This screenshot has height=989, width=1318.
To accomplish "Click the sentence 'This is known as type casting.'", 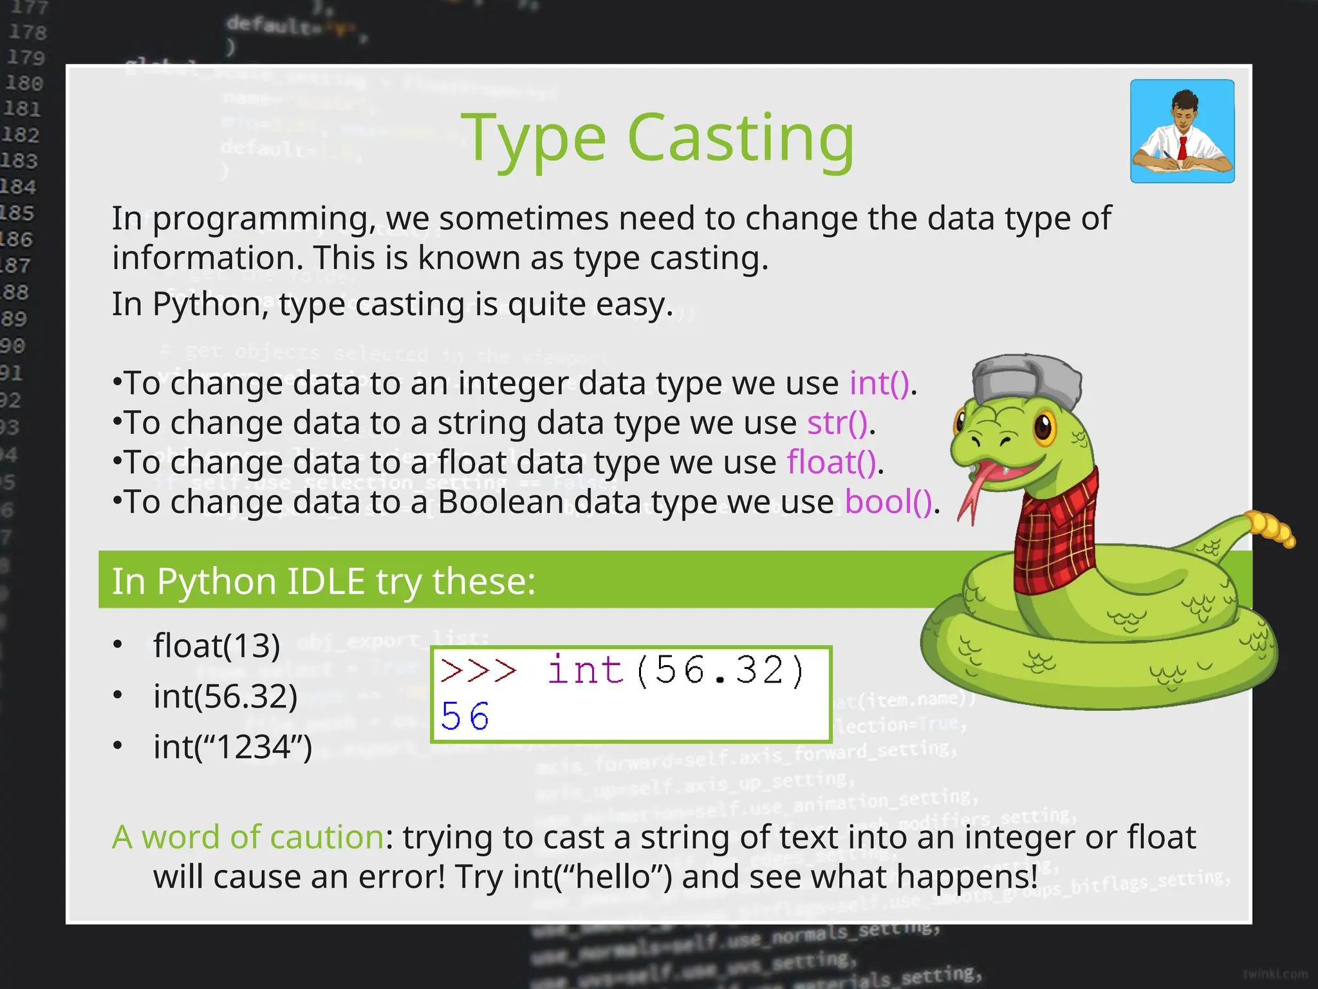I will (541, 258).
